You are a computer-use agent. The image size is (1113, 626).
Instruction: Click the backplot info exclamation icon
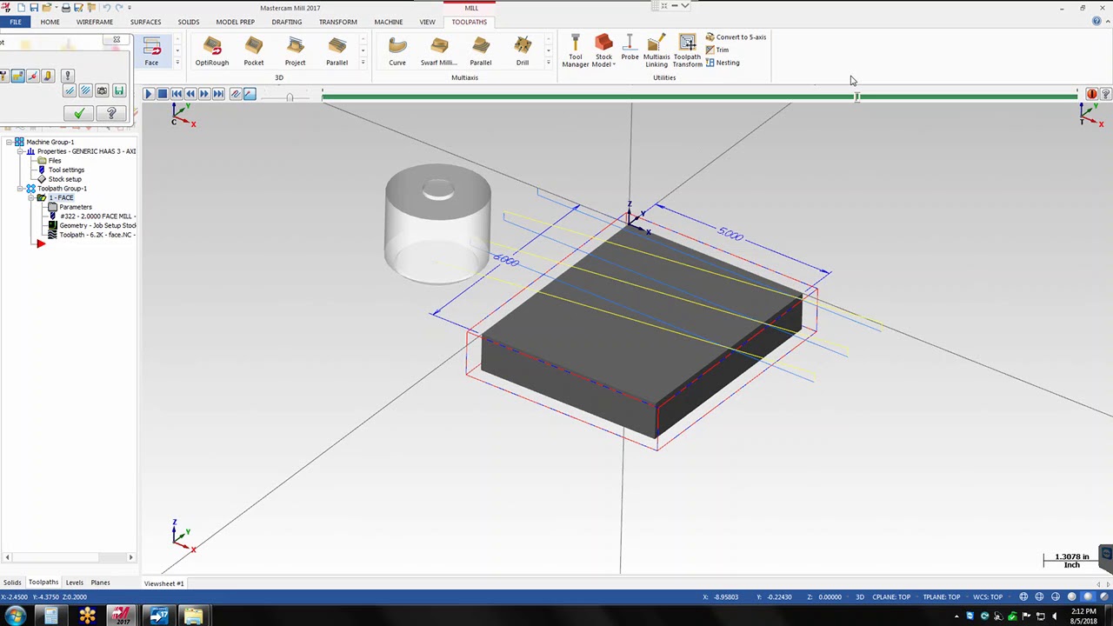[68, 77]
